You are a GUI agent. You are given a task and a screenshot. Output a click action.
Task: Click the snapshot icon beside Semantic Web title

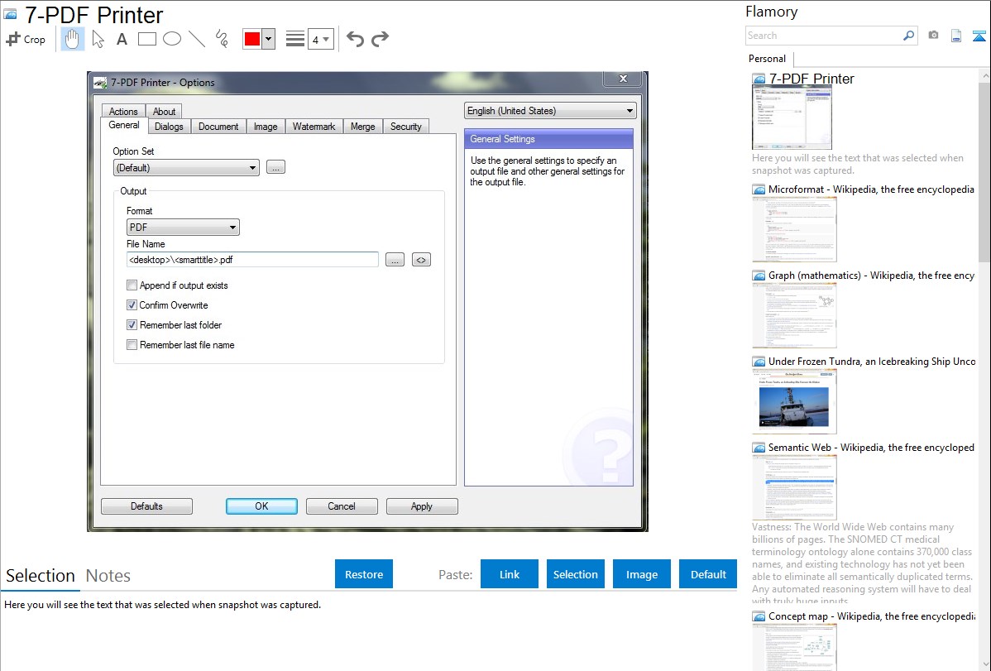click(x=759, y=448)
